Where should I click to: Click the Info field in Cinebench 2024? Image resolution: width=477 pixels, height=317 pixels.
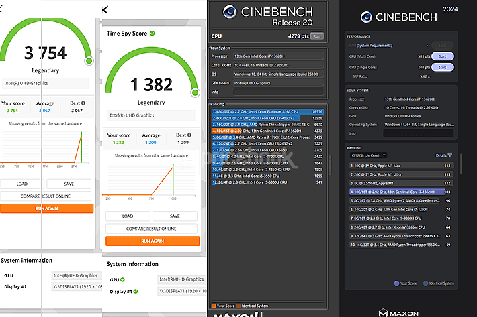419,133
